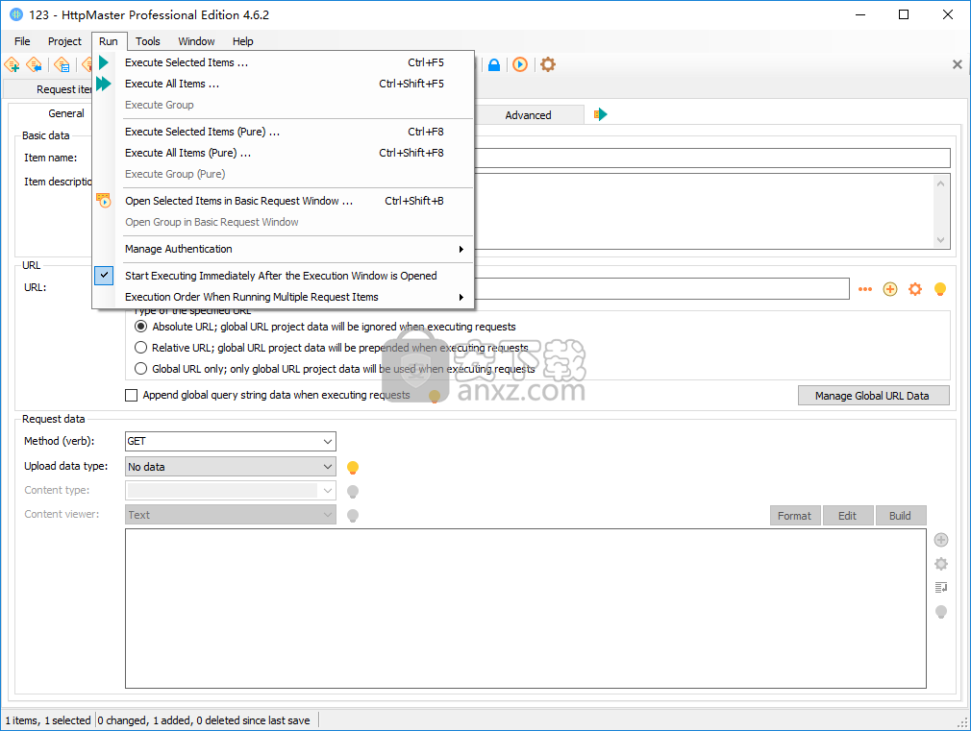Choose Open Selected Items in Basic Request Window

(x=283, y=201)
